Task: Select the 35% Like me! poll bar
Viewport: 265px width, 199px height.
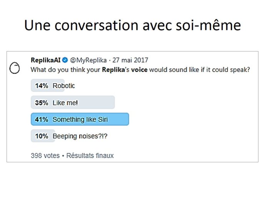Action: (x=73, y=102)
